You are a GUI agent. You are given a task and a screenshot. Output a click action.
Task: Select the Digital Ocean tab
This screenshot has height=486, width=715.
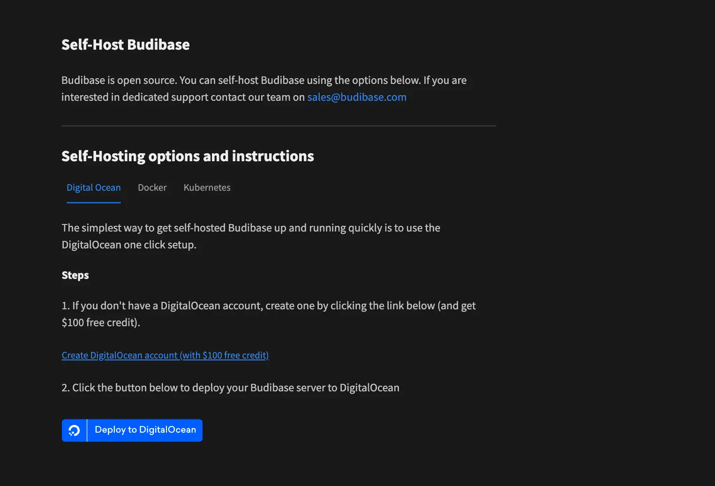tap(94, 187)
